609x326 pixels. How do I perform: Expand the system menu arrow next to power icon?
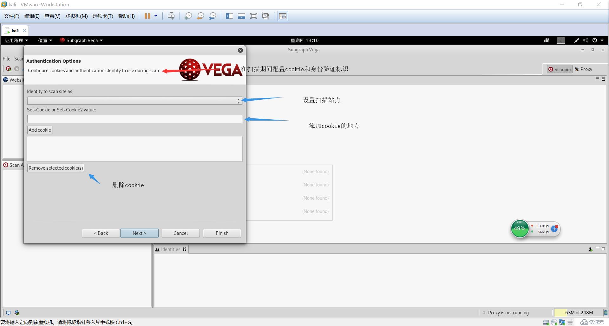pos(602,41)
